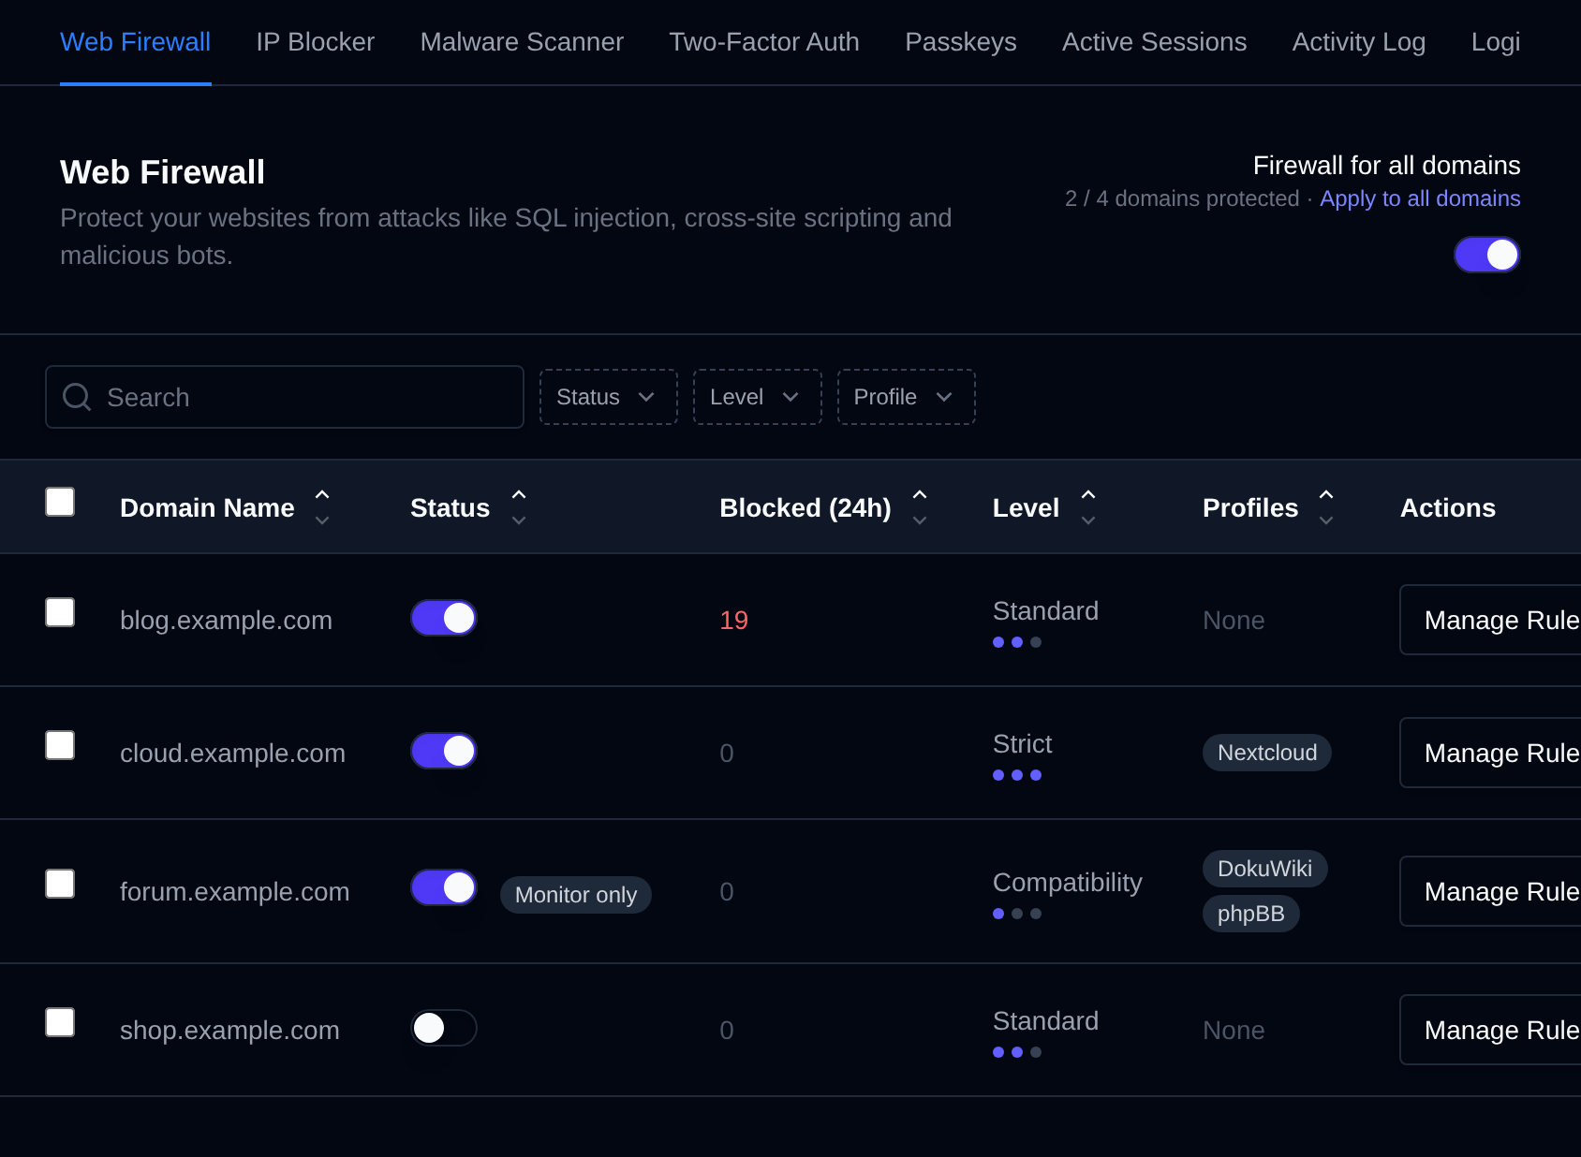Click the Monitor only badge
This screenshot has width=1581, height=1157.
[576, 895]
